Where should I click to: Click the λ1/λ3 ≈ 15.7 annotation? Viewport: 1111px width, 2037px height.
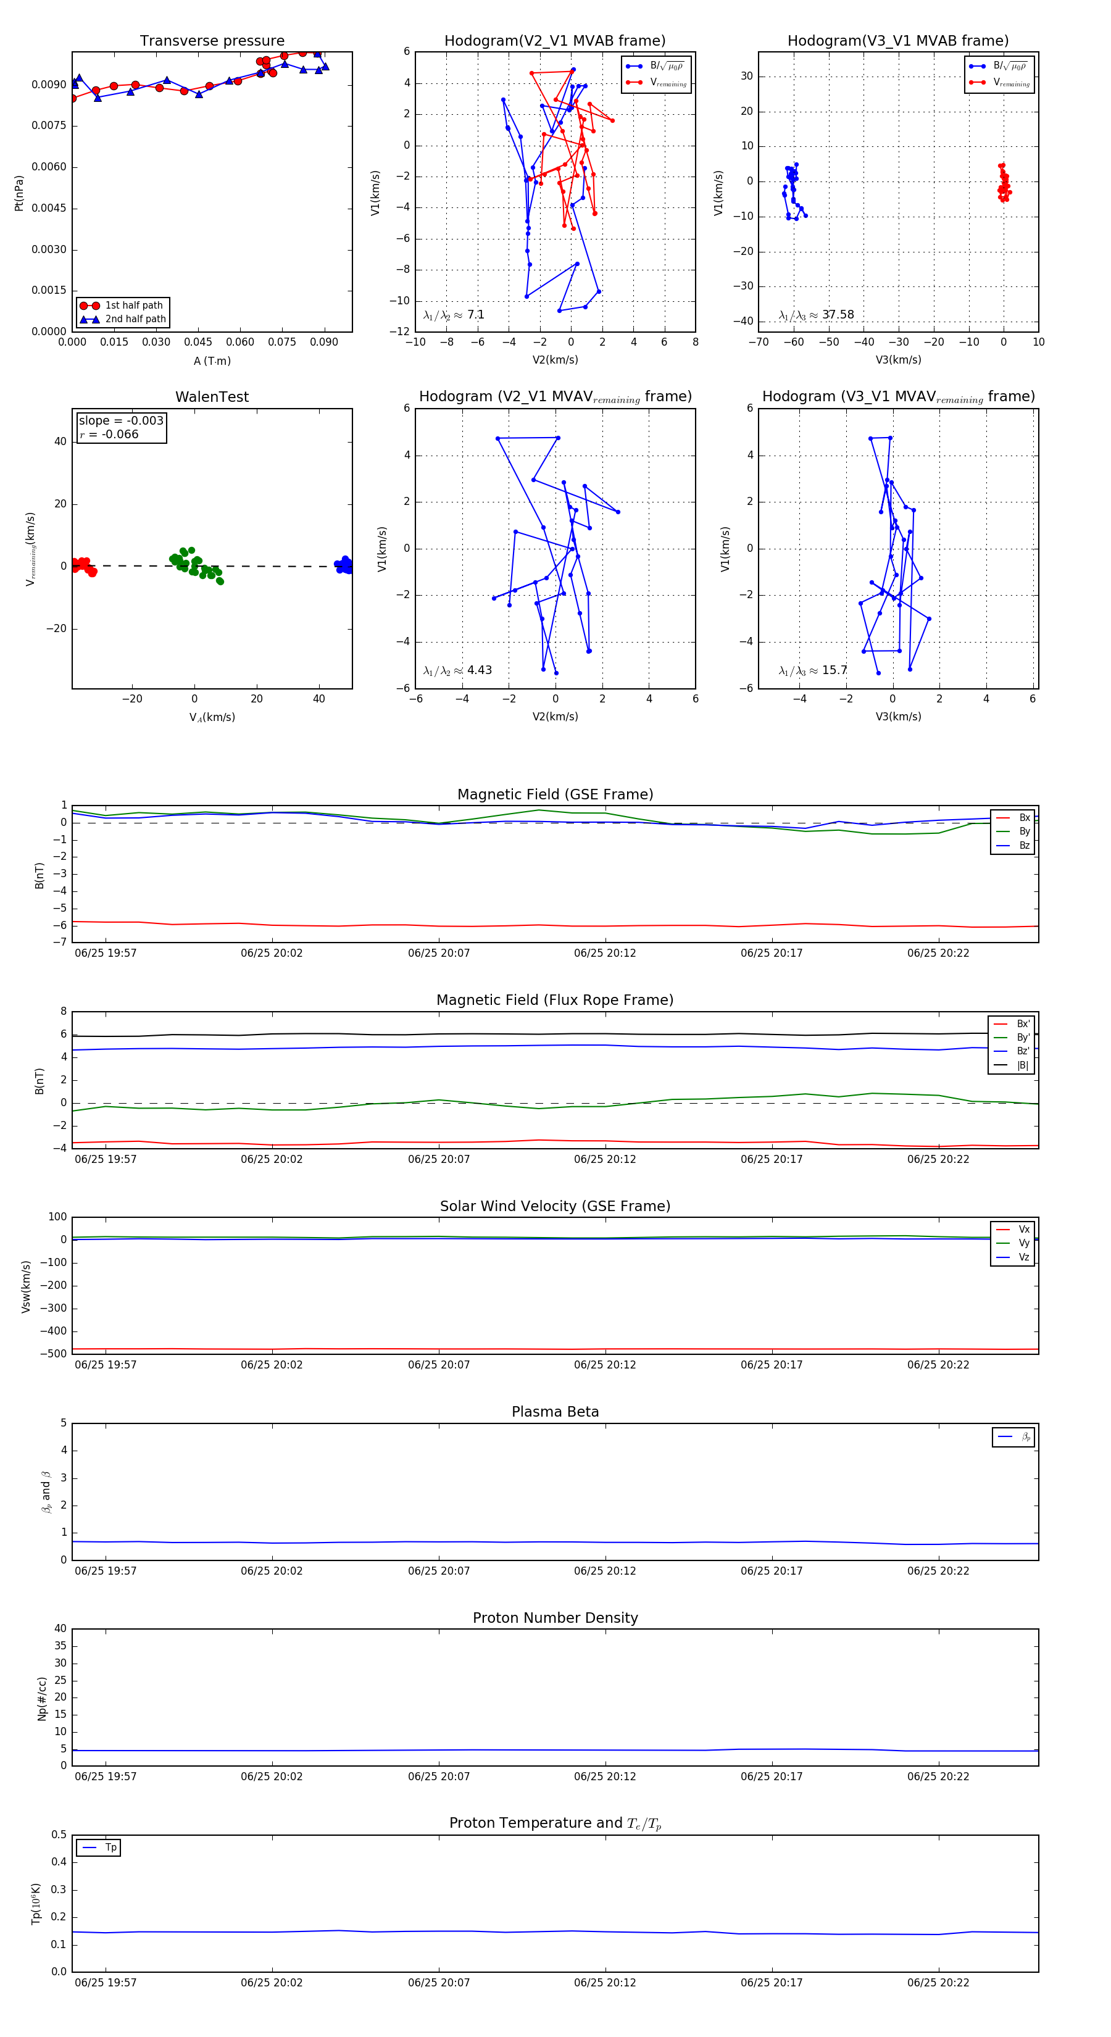tap(813, 670)
